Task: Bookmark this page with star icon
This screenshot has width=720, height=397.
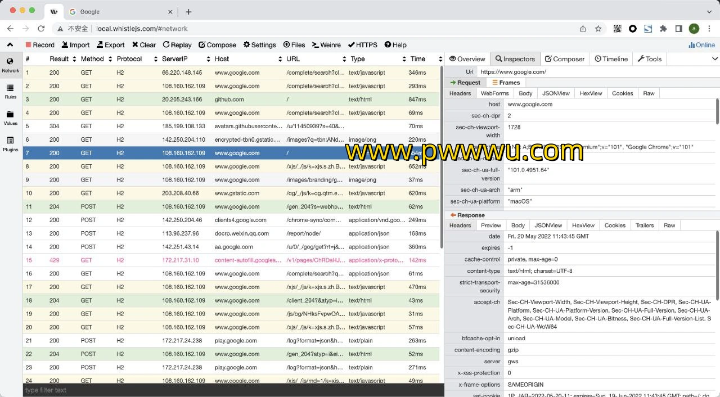Action: coord(598,29)
